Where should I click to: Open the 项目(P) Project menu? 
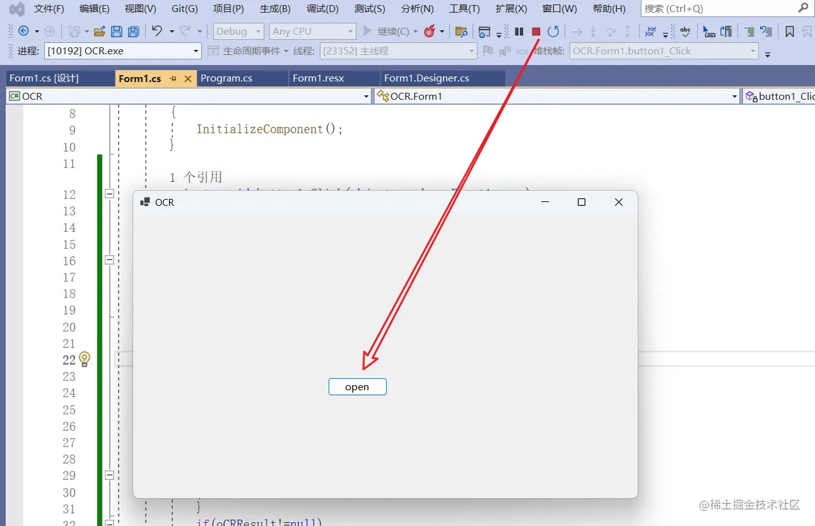(x=228, y=9)
